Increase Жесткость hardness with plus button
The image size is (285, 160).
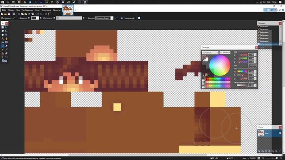[x=84, y=18]
